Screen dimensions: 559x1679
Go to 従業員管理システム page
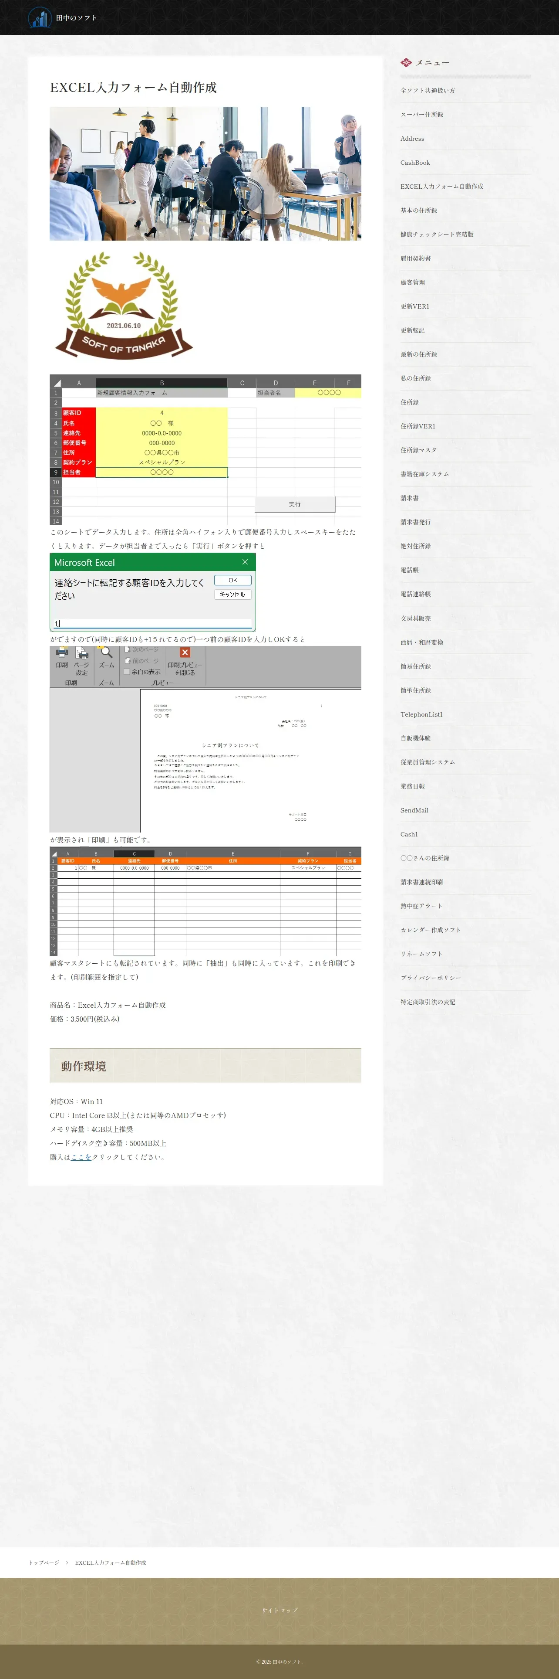point(428,762)
